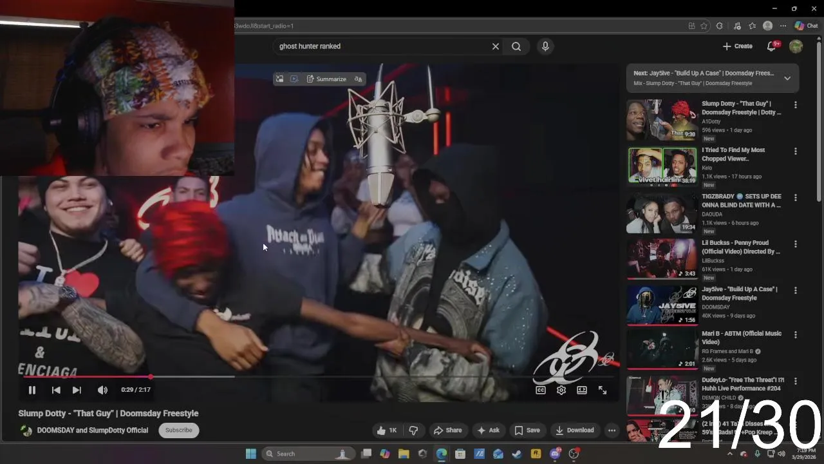Viewport: 824px width, 464px height.
Task: Open options menu for Mari B video
Action: click(x=796, y=335)
